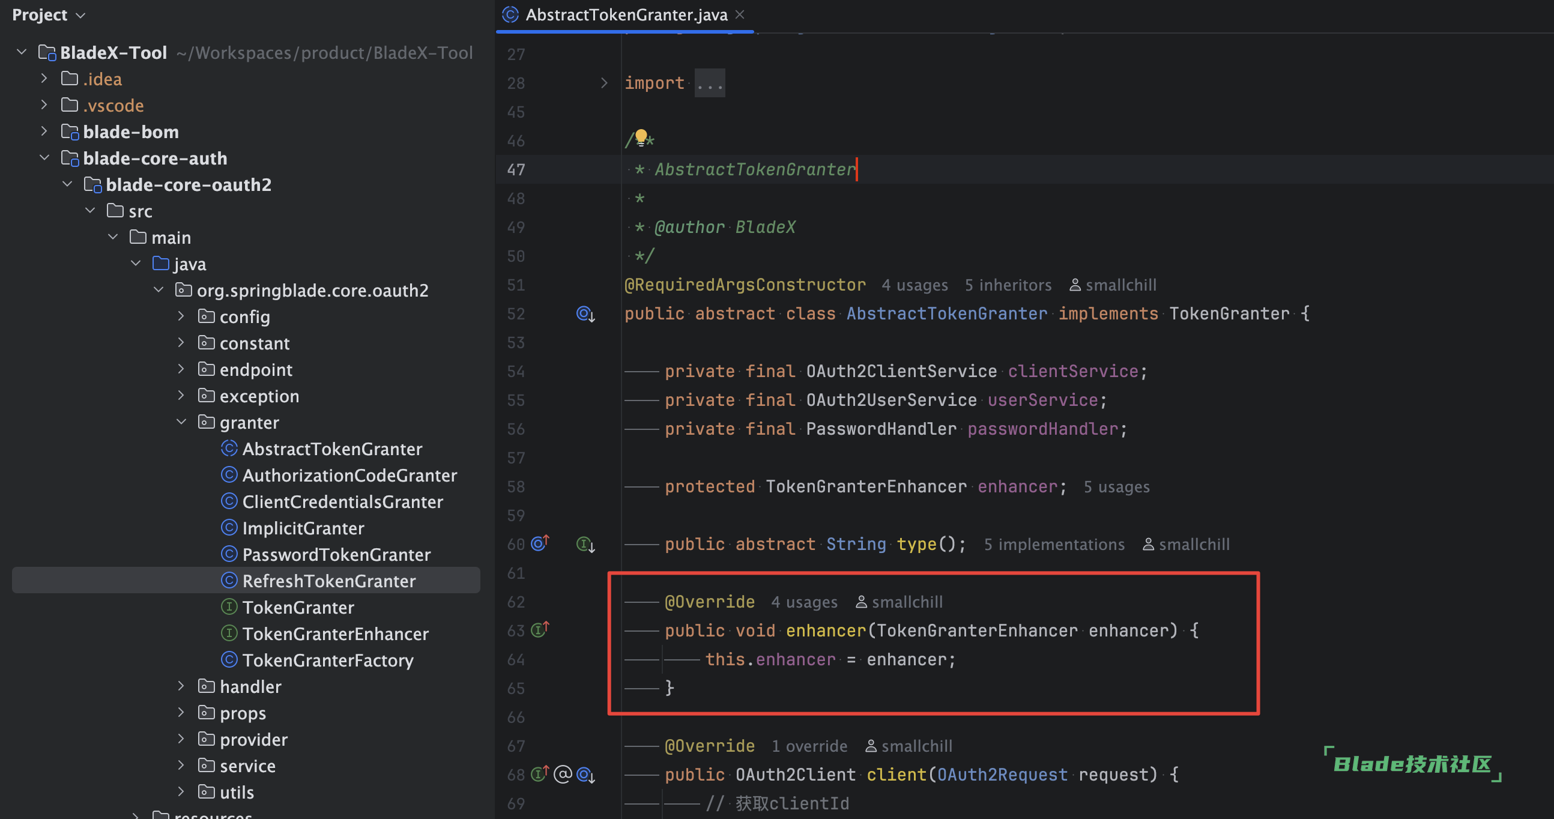Click line number 47 in the gutter
The height and width of the screenshot is (819, 1554).
coord(516,169)
